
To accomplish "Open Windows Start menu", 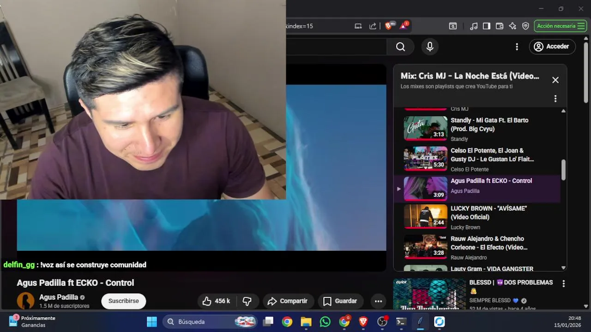I will [151, 321].
